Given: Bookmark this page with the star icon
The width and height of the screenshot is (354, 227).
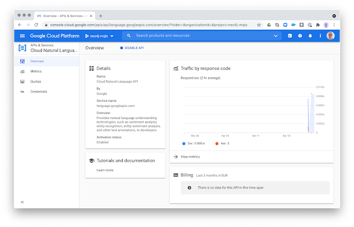Looking at the screenshot, I should coord(259,25).
